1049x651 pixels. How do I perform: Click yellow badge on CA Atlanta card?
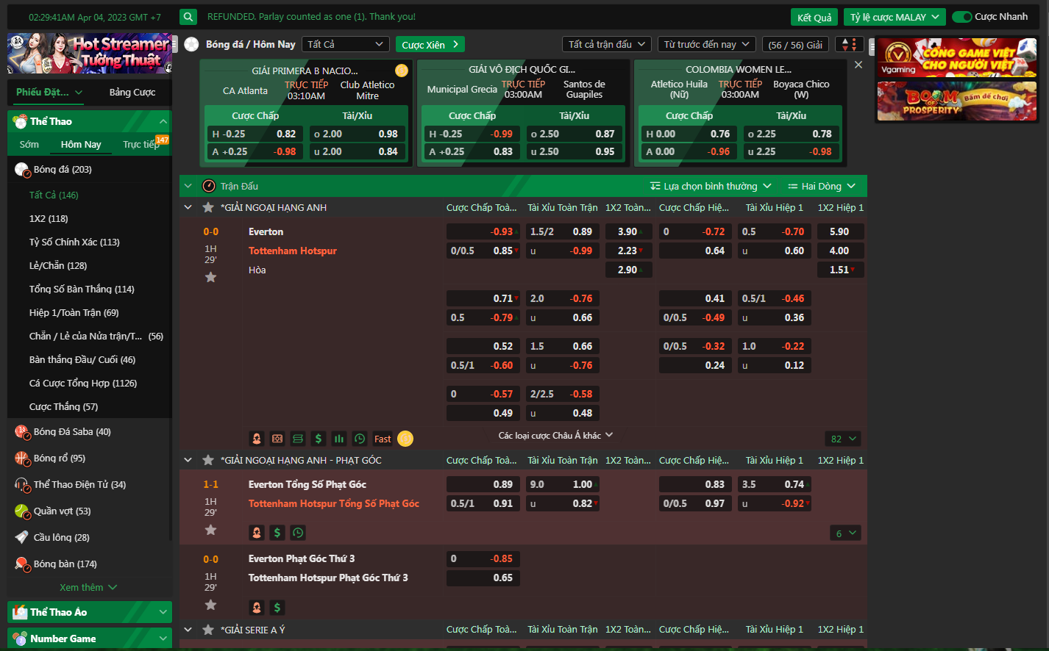tap(401, 71)
